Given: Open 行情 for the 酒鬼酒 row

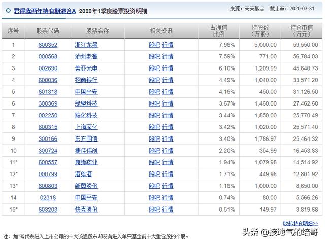Looking at the screenshot, I should point(168,175).
